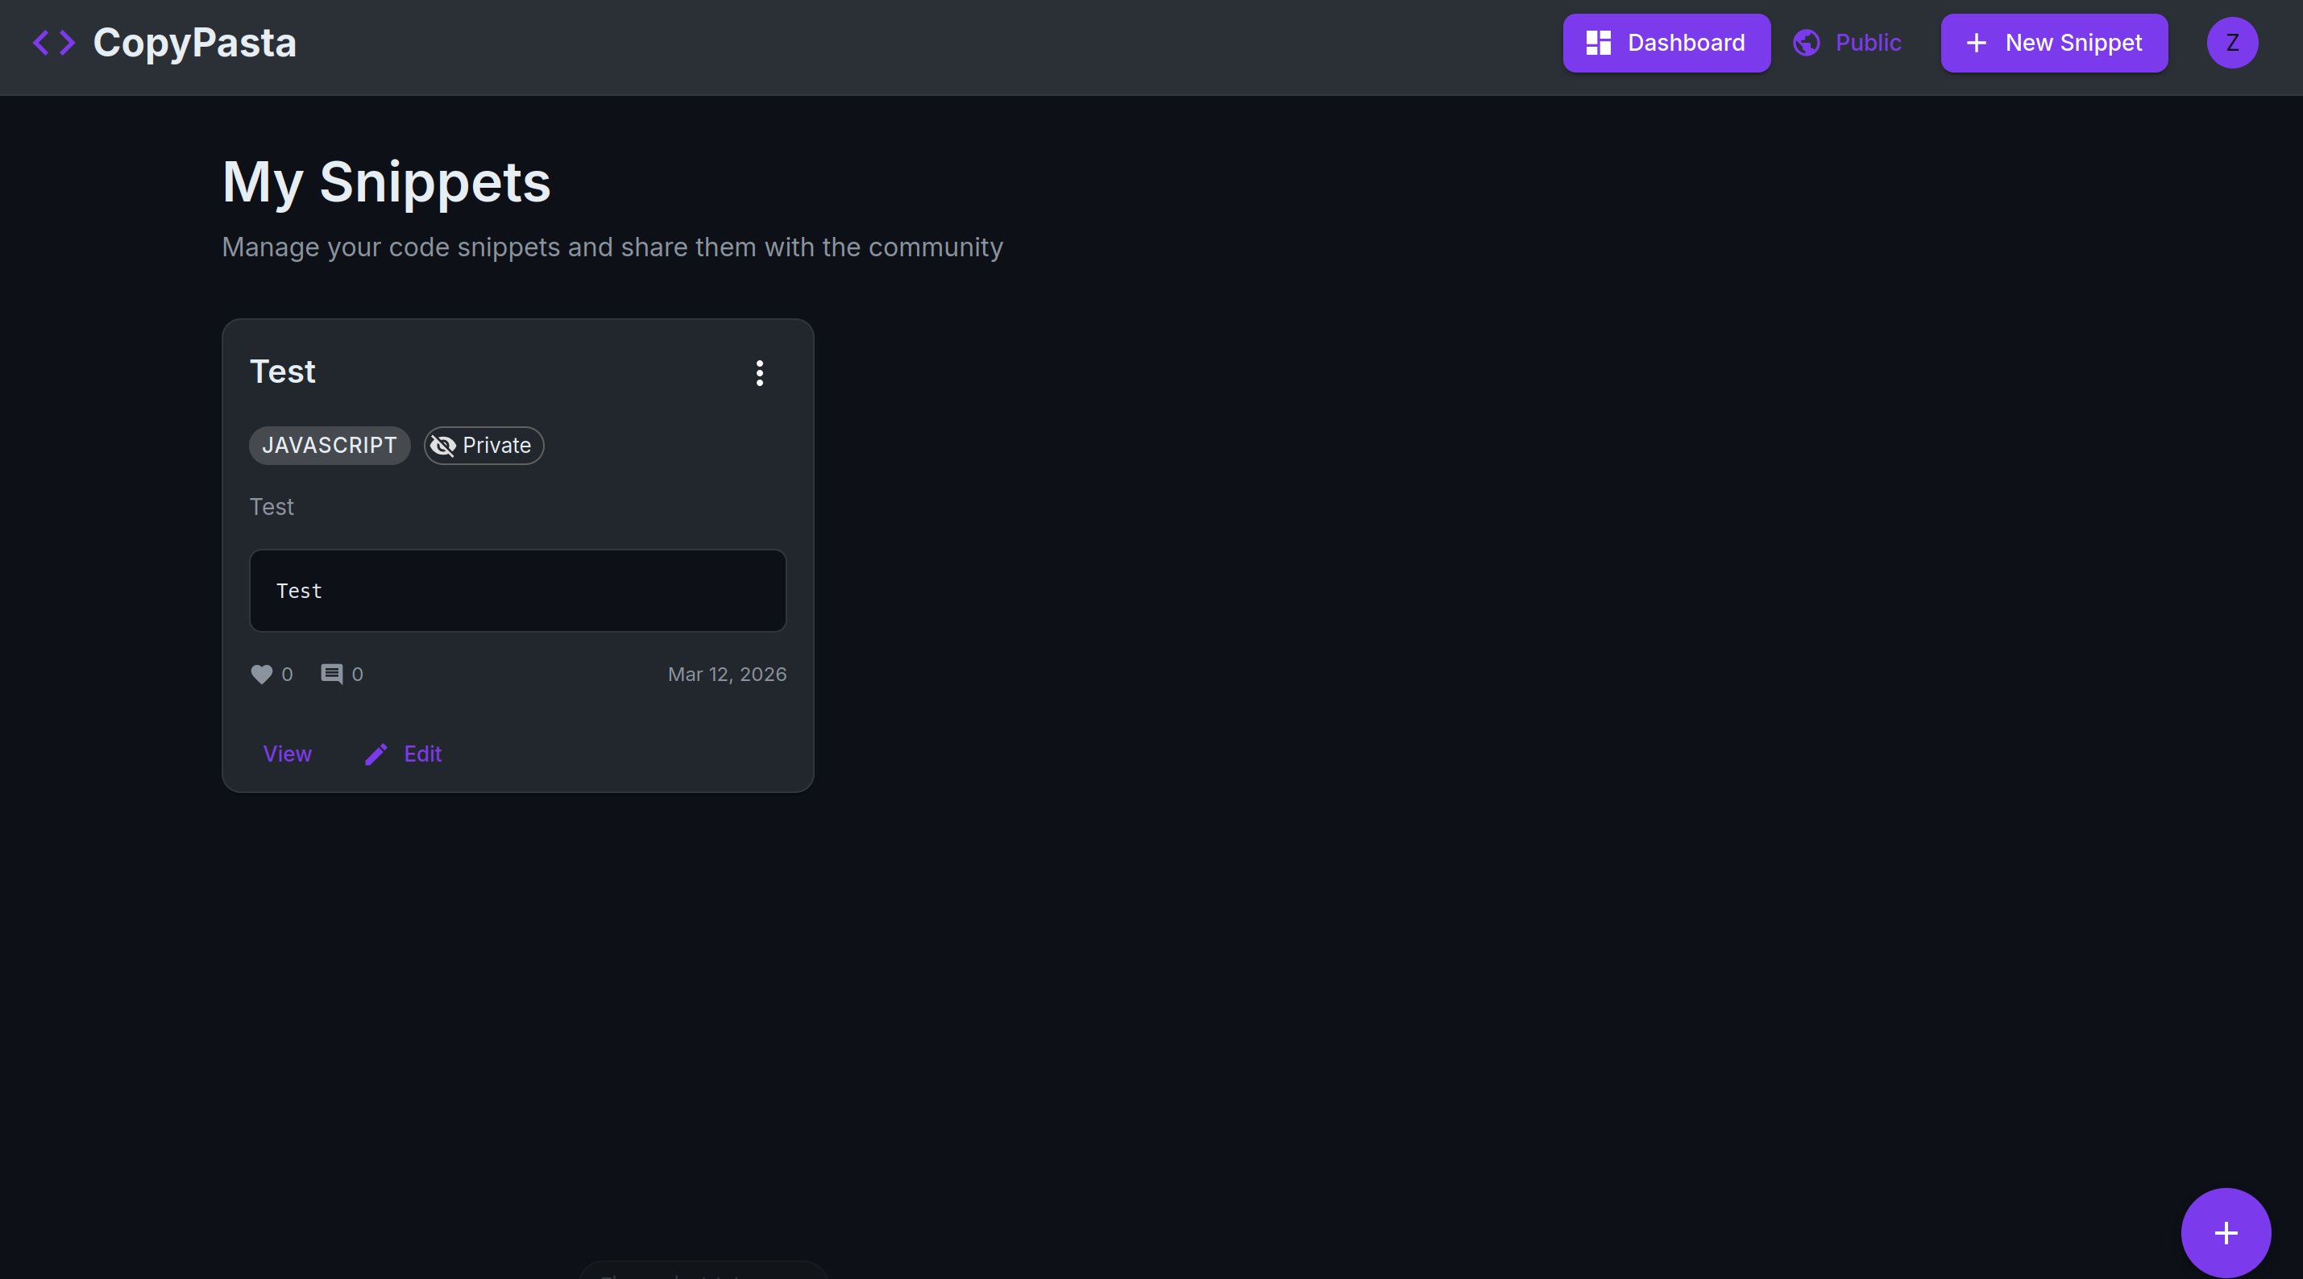Viewport: 2303px width, 1279px height.
Task: Click the plus icon in New Snippet
Action: click(1976, 43)
